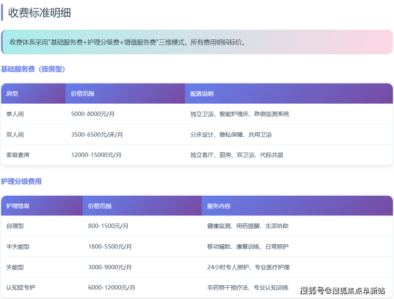Click the 搜狐号@搜狐焦点阜新站 watermark
The height and width of the screenshot is (299, 394).
pyautogui.click(x=342, y=290)
